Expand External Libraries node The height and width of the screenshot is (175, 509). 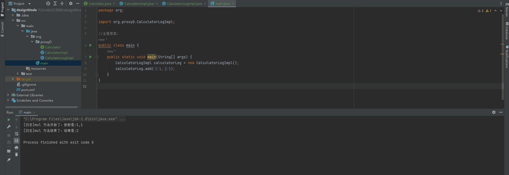[x=8, y=95]
